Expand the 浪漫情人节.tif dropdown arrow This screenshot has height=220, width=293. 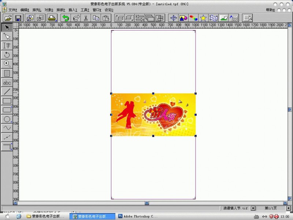click(253, 208)
